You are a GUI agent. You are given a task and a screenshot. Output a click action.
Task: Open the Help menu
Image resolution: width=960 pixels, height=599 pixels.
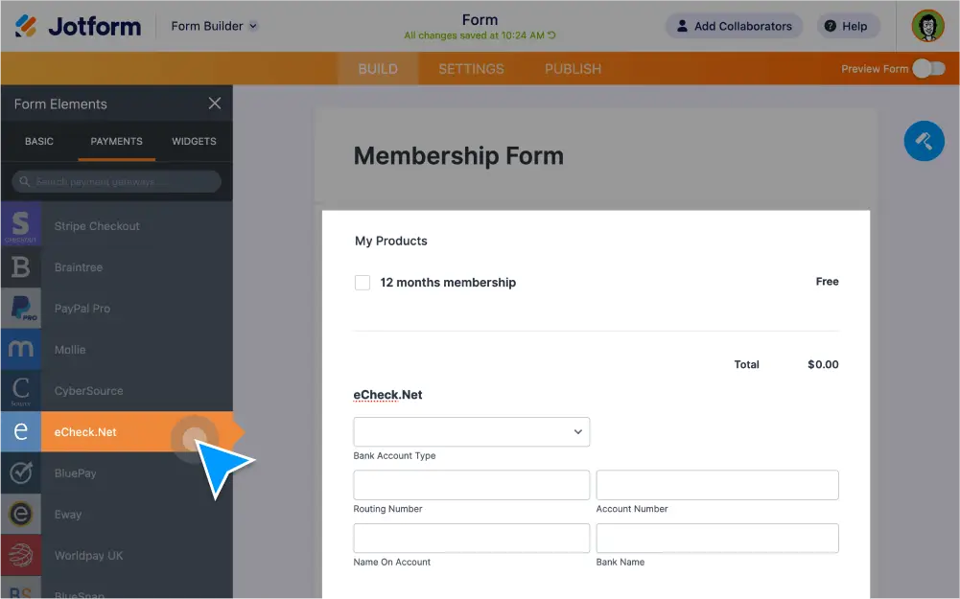click(x=847, y=26)
